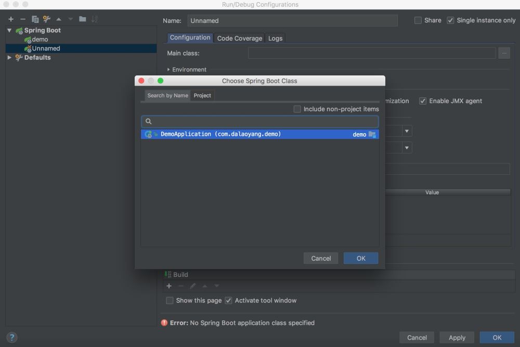Copy the selected configuration

click(x=35, y=19)
